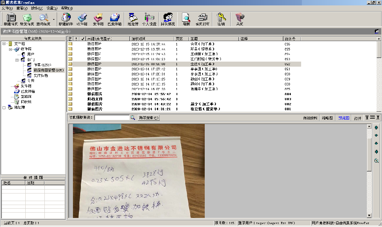The height and width of the screenshot is (227, 382).
Task: Go to previous page with single-up arrow
Action: pyautogui.click(x=376, y=135)
